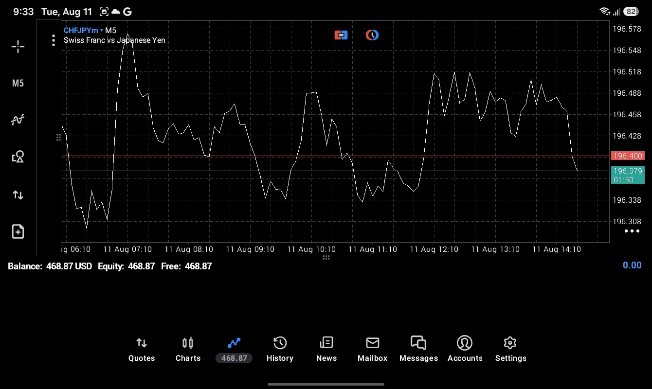Grab the panel divider handle below chart

pyautogui.click(x=326, y=258)
